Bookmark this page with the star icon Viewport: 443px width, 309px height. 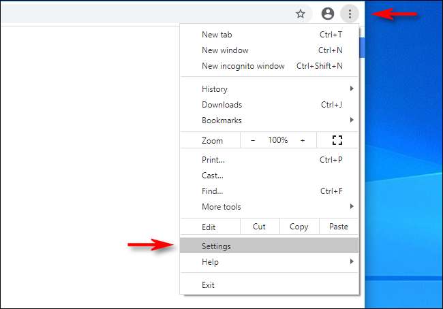tap(301, 14)
